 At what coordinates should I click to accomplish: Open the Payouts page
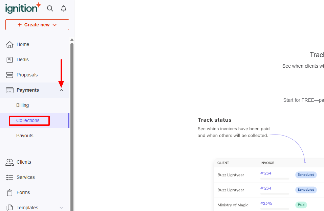[x=25, y=135]
